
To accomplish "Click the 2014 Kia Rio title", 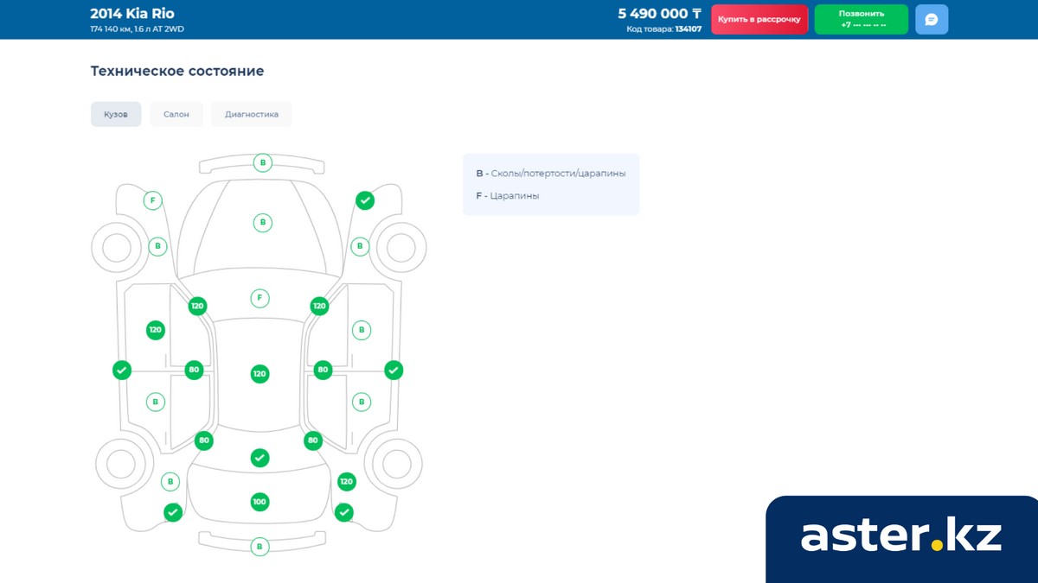I will point(132,14).
